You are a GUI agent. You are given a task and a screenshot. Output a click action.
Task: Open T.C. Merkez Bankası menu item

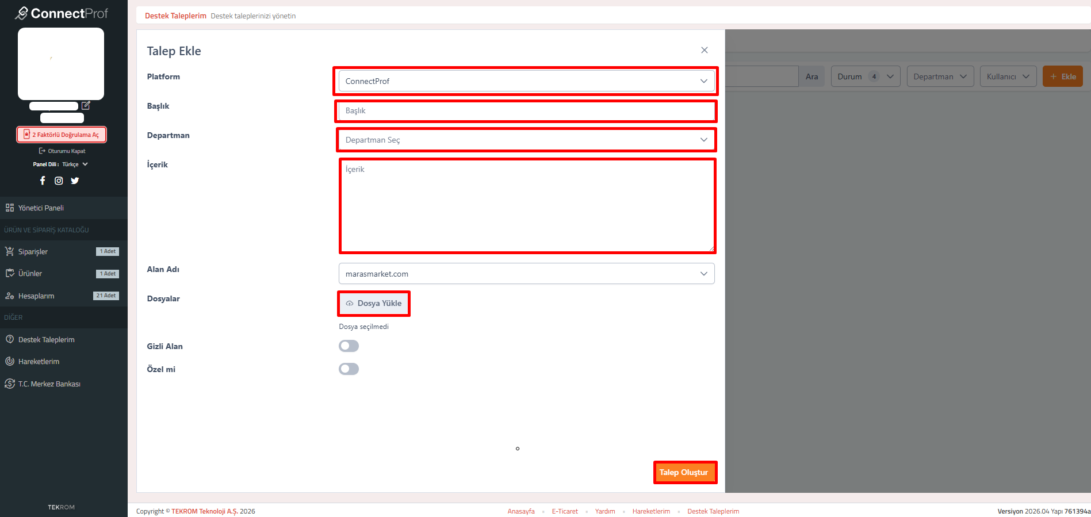(49, 384)
